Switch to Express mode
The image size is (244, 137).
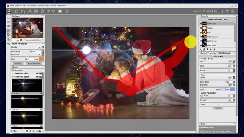point(196,11)
